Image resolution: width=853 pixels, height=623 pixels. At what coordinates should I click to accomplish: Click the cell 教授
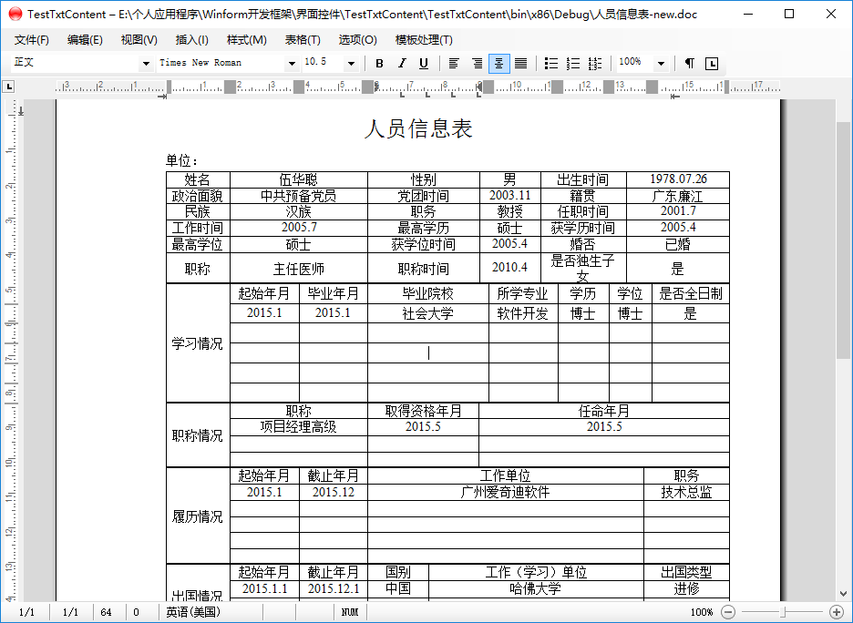[509, 211]
